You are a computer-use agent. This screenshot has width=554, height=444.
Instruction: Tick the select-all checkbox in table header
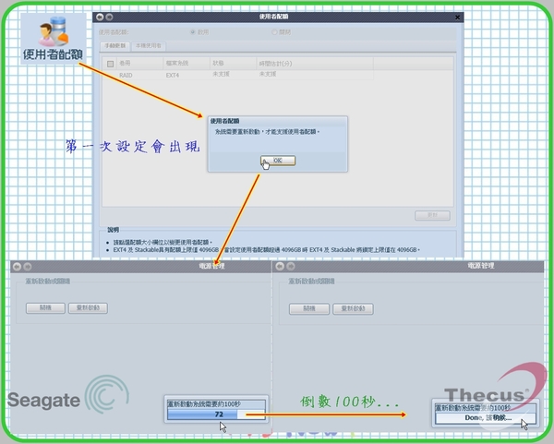click(110, 64)
